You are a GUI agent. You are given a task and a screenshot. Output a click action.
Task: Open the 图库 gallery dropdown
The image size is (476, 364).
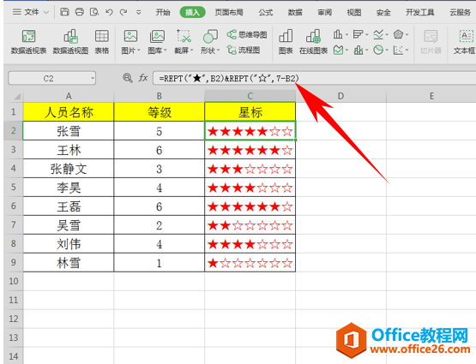[157, 42]
